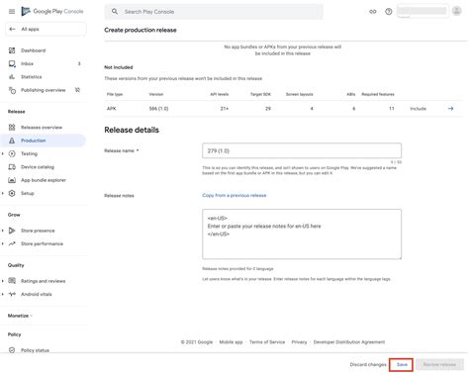Click the Production icon in sidebar
This screenshot has height=376, width=469.
(x=12, y=141)
